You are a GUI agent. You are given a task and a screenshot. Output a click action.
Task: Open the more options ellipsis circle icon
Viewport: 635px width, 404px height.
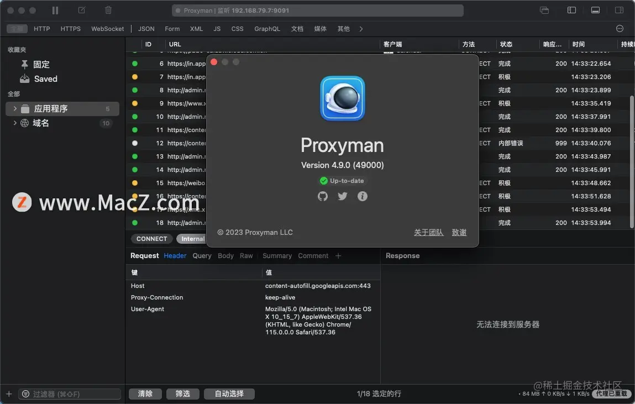click(620, 28)
